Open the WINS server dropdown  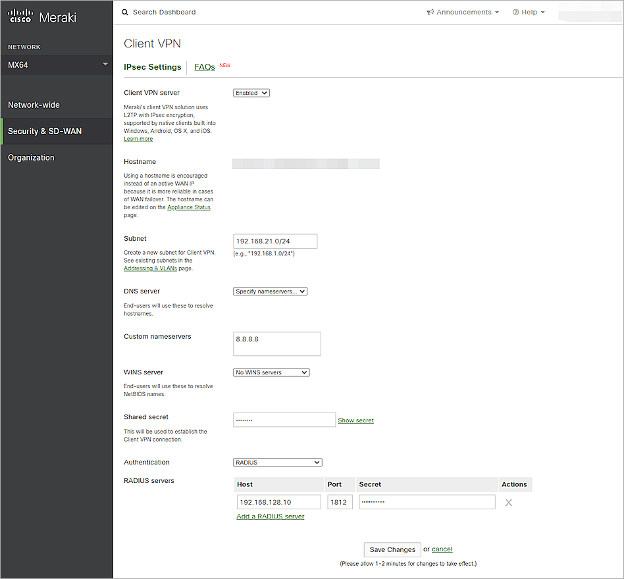[x=271, y=372]
